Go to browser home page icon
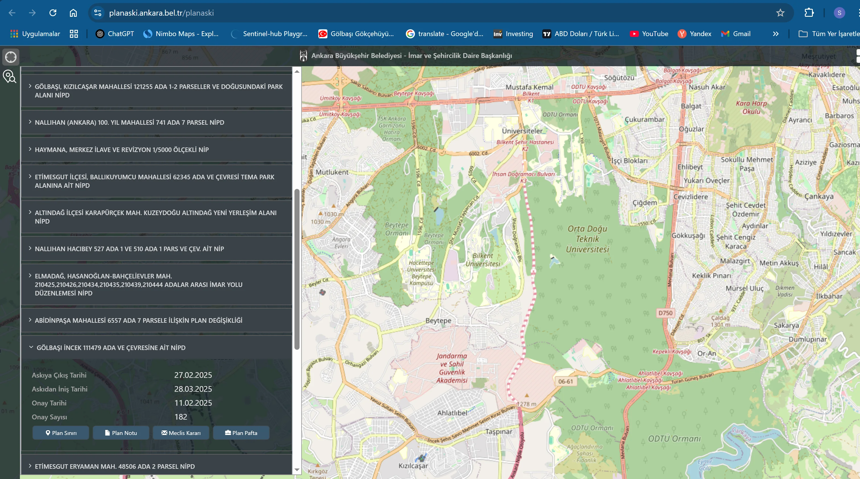Viewport: 860px width, 479px height. (x=73, y=13)
